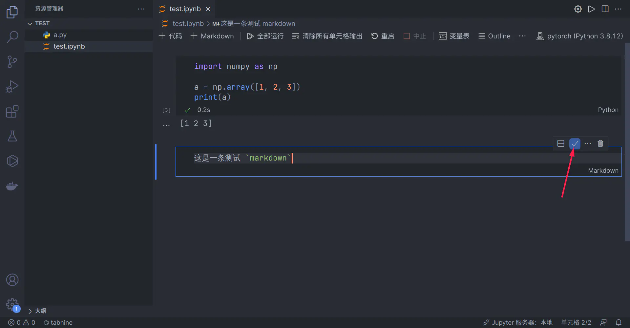Viewport: 630px width, 328px height.
Task: Open the Source Control view
Action: pos(12,62)
